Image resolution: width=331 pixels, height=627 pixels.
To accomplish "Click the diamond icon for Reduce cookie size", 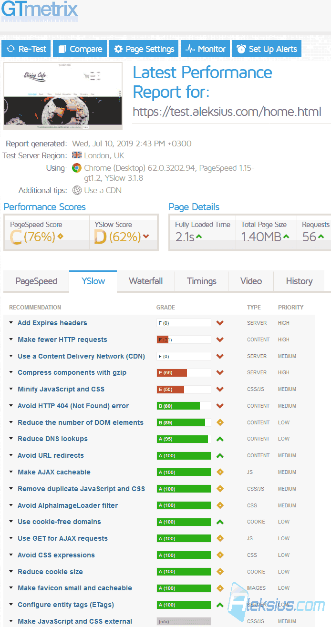I will (220, 572).
